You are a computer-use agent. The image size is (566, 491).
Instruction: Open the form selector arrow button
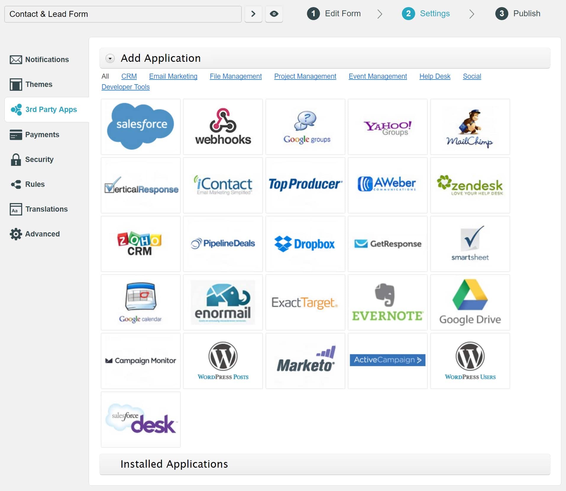(x=253, y=14)
